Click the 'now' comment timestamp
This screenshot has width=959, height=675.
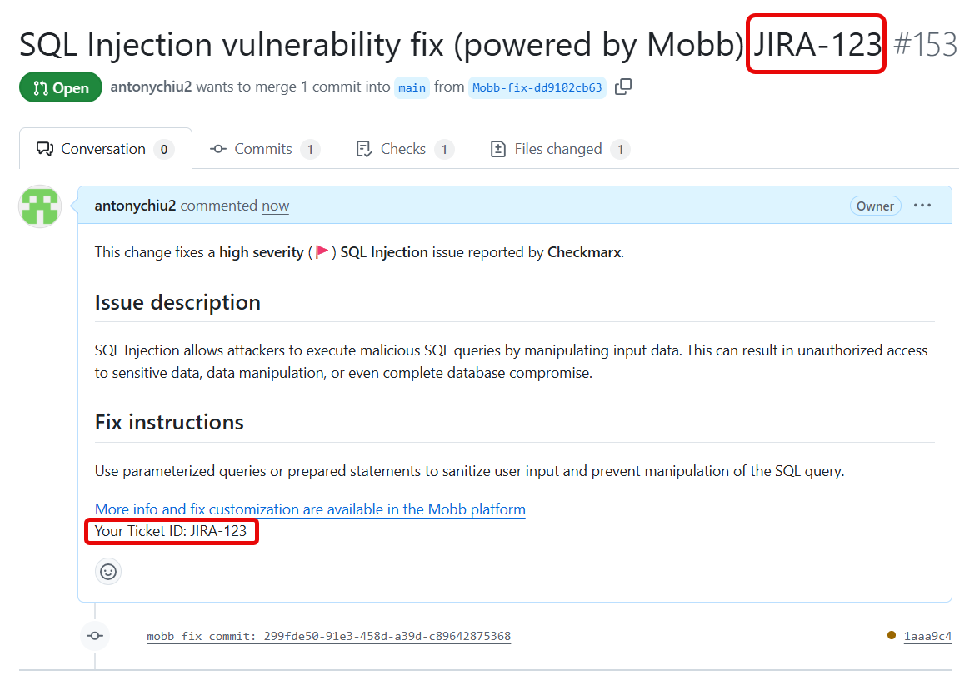tap(275, 206)
